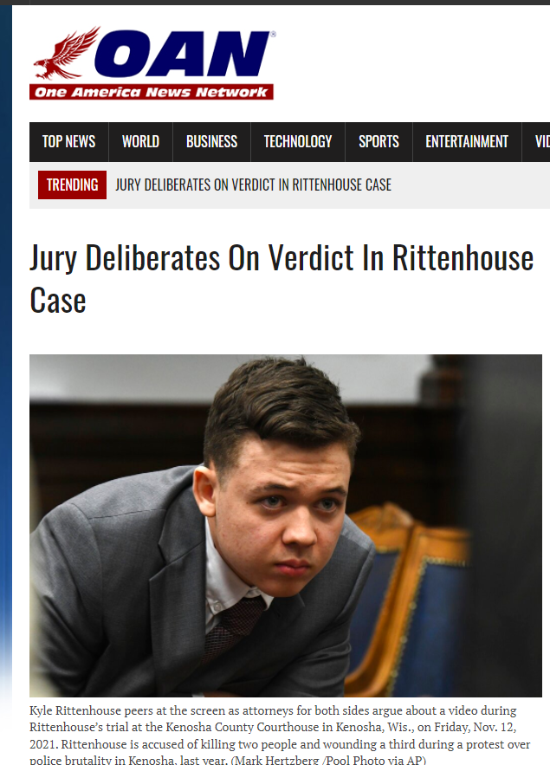Screen dimensions: 550x765
Task: Open the Top News menu
Action: click(x=68, y=141)
